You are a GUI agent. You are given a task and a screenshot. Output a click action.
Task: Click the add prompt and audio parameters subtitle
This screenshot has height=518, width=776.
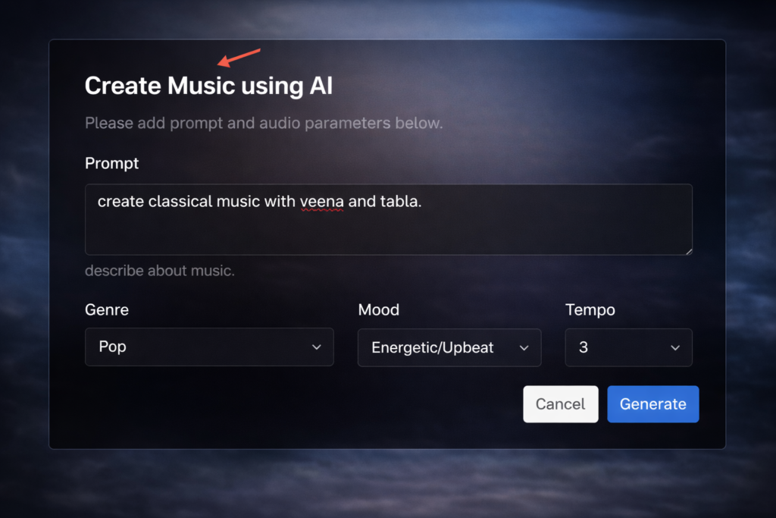(264, 123)
